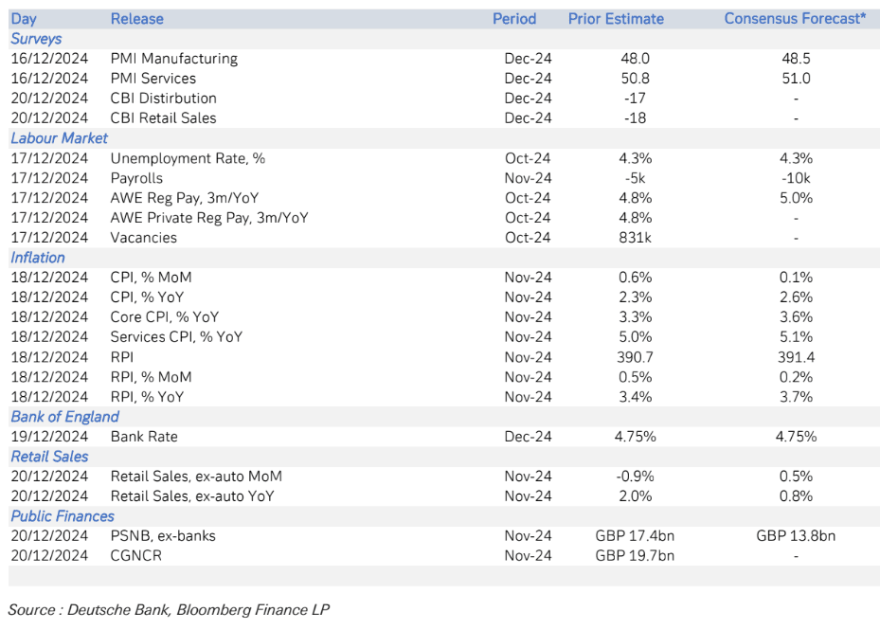Click the Bank Rate release name
This screenshot has width=880, height=630.
(144, 437)
